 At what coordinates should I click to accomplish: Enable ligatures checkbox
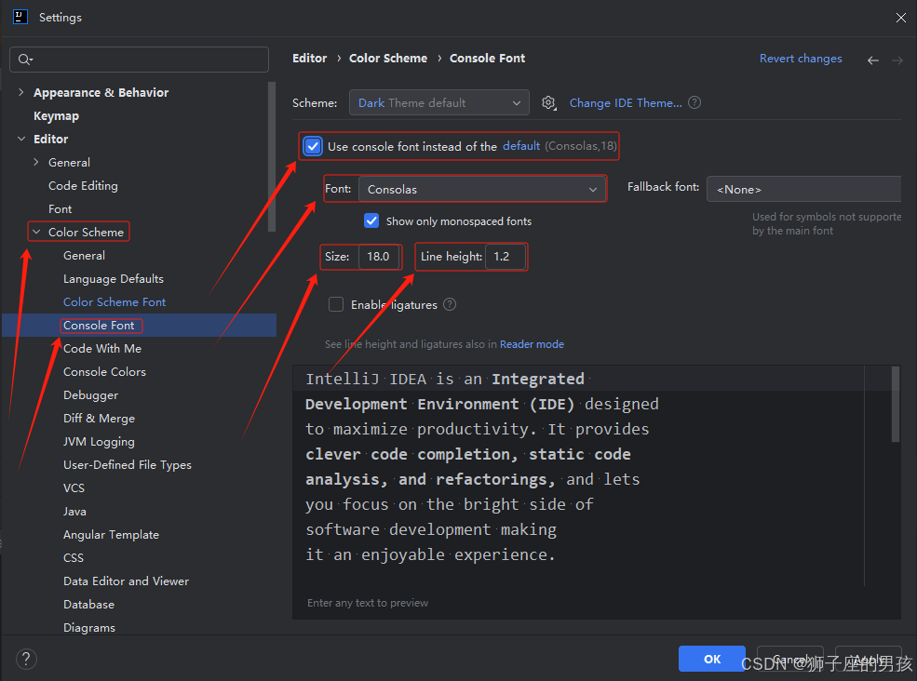pos(336,304)
